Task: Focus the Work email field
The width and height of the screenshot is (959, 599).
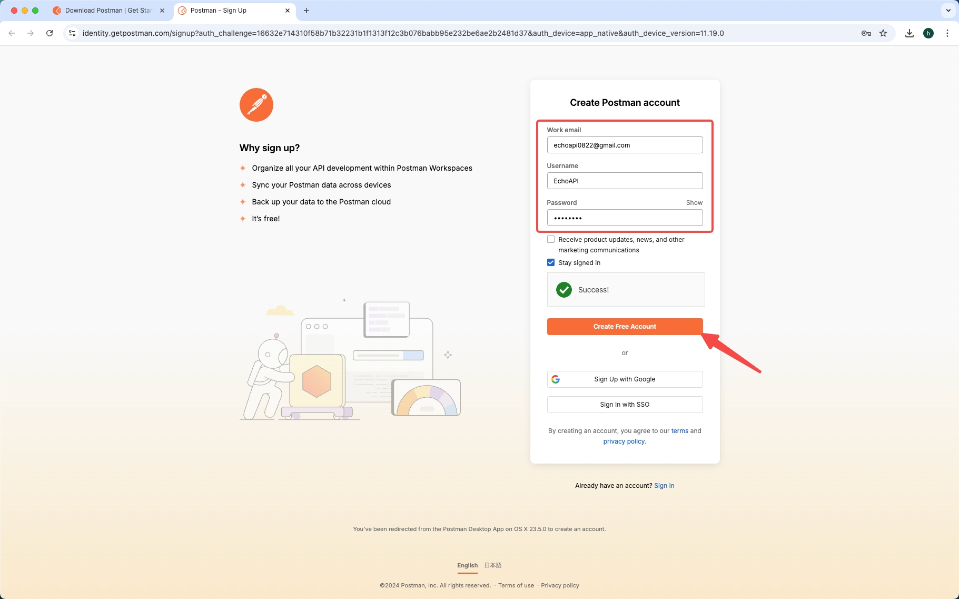Action: (625, 145)
